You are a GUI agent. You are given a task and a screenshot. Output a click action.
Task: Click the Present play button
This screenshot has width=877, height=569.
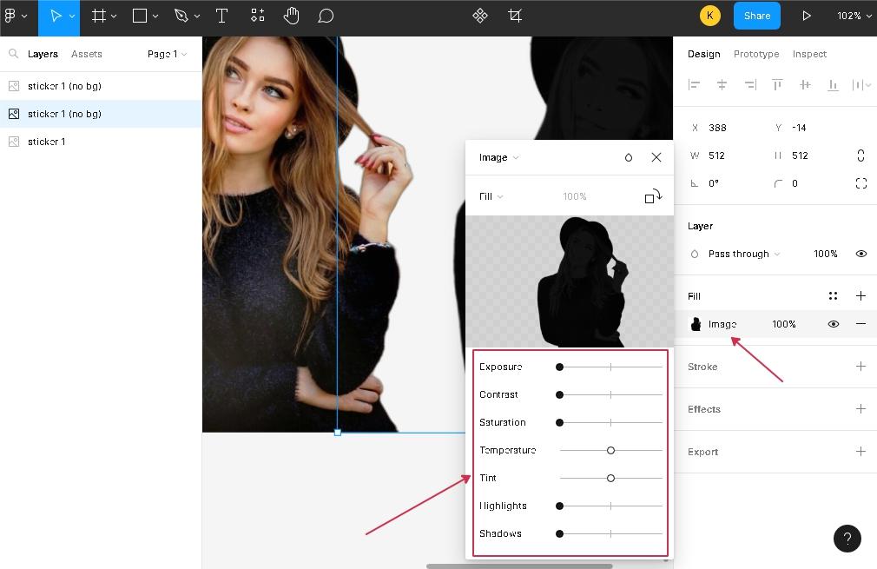(807, 16)
